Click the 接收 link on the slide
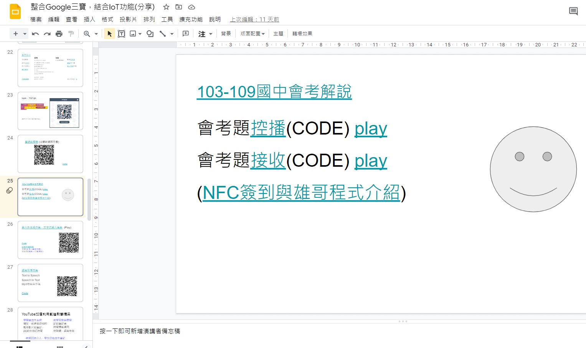586x348 pixels. (268, 160)
